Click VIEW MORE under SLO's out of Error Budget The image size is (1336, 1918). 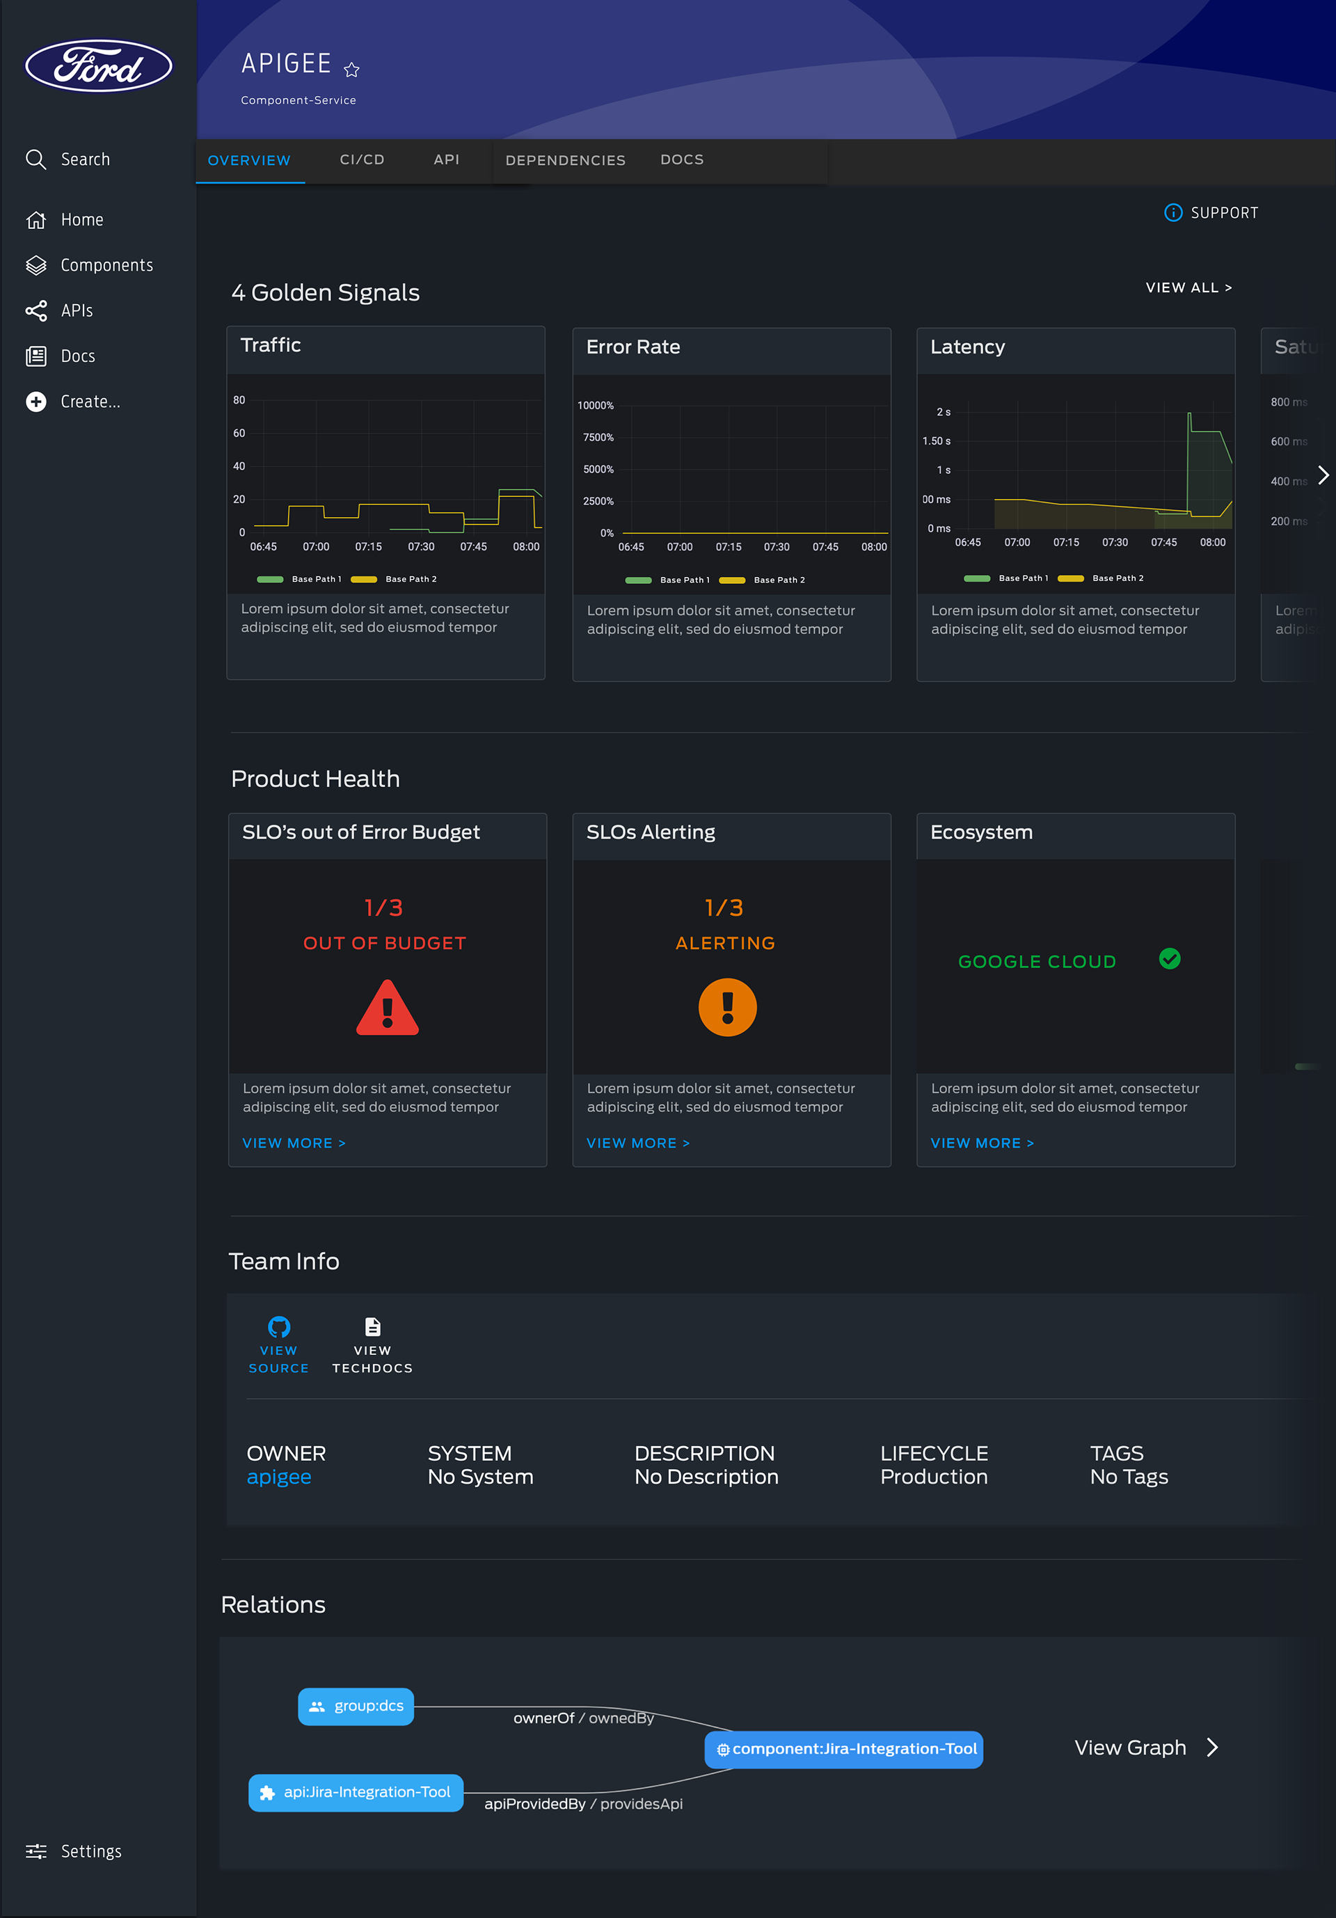click(294, 1143)
